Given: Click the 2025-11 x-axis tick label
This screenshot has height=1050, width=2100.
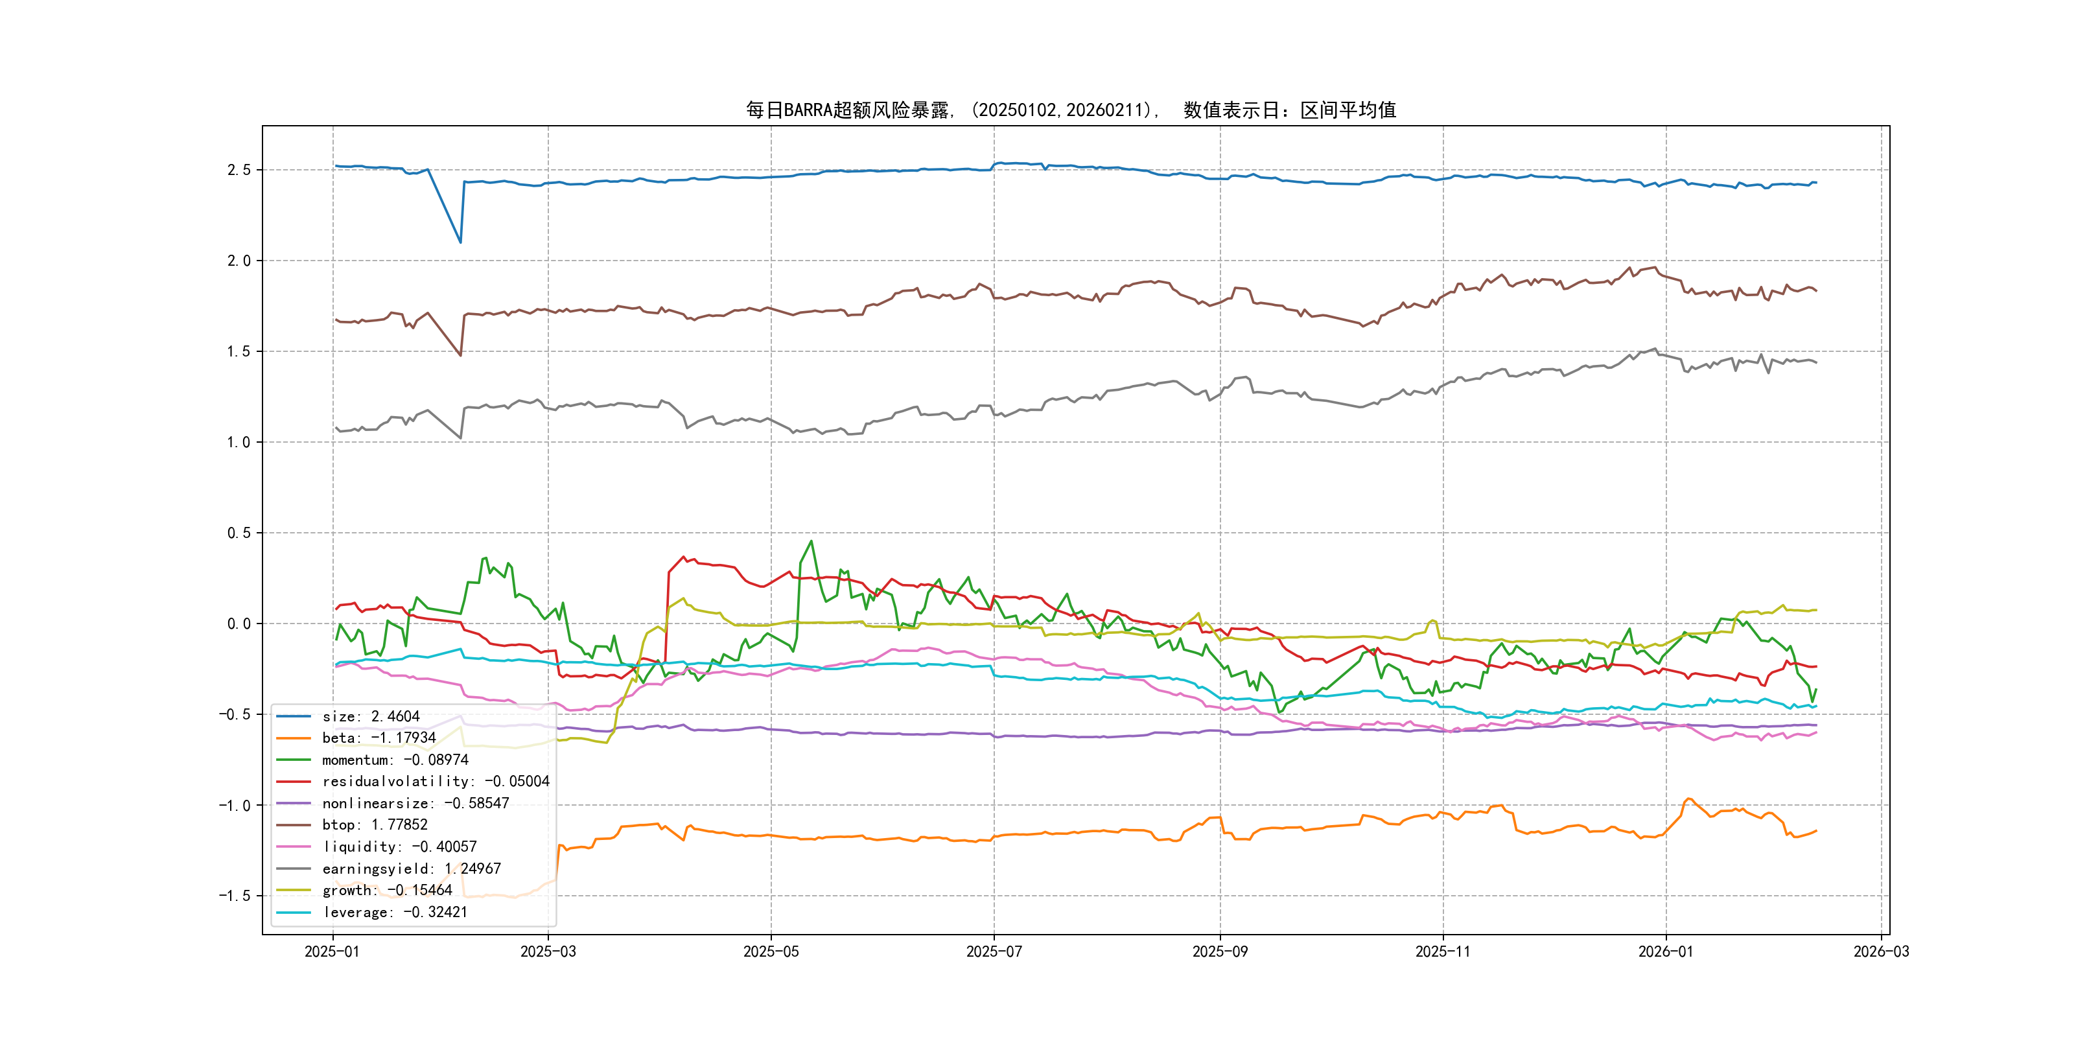Looking at the screenshot, I should point(1442,952).
